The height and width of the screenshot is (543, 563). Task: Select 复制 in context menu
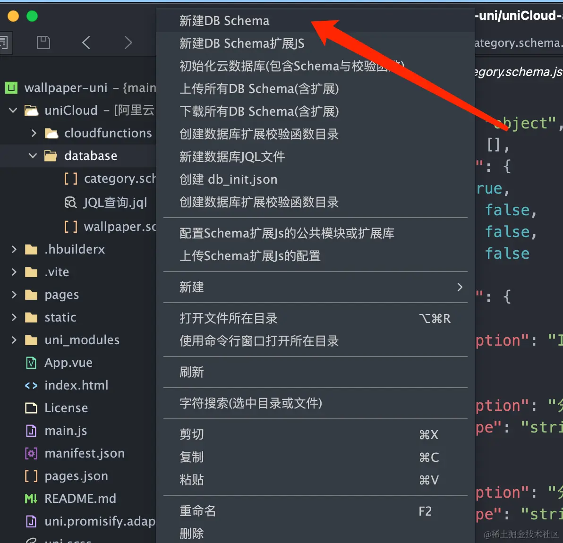coord(315,457)
